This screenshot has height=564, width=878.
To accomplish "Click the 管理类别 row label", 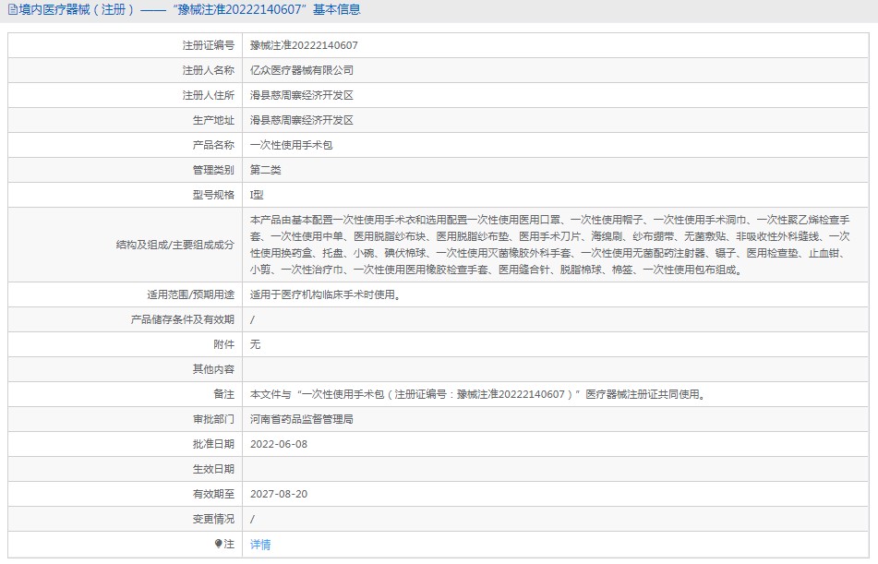I will click(x=213, y=170).
